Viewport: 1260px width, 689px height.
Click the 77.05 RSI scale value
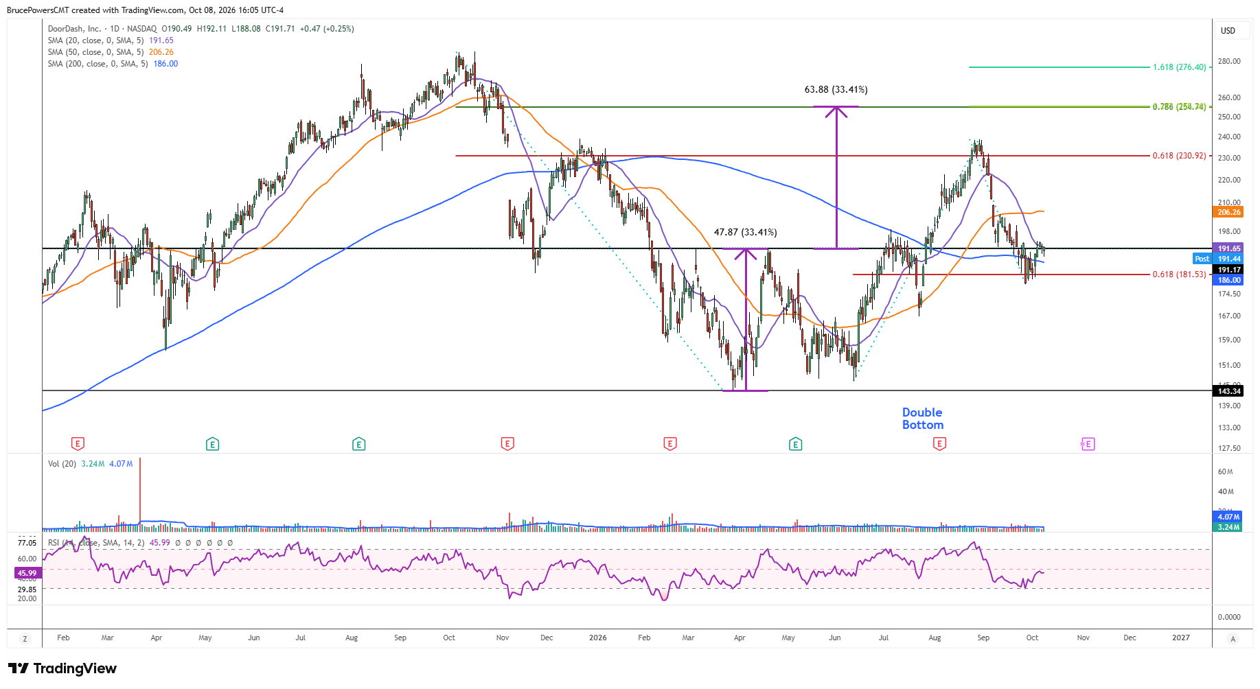[27, 542]
